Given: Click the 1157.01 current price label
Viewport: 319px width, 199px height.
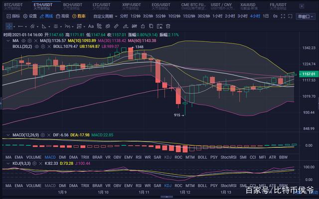Looking at the screenshot, I should point(309,74).
